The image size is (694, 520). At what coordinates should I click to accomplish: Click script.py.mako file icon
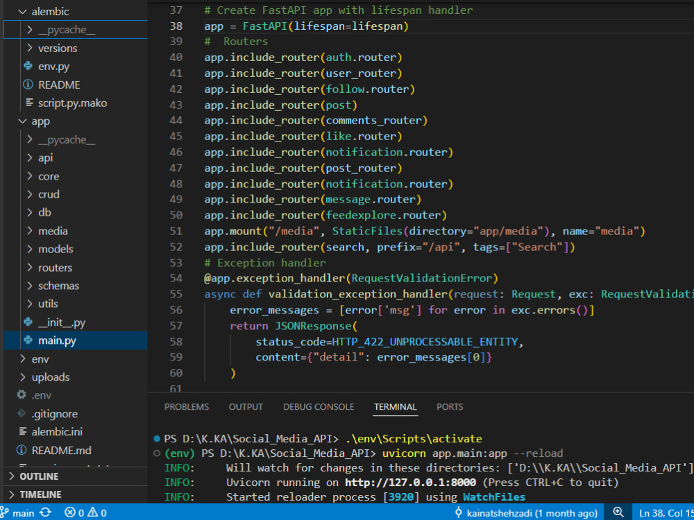(x=29, y=103)
